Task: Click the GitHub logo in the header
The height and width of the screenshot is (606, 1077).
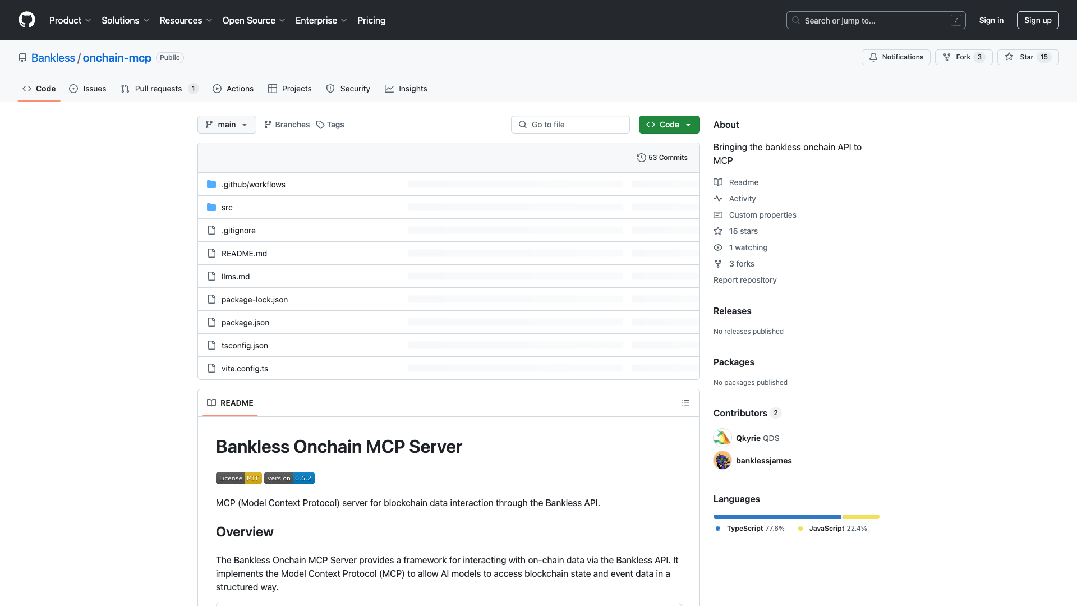Action: (27, 20)
